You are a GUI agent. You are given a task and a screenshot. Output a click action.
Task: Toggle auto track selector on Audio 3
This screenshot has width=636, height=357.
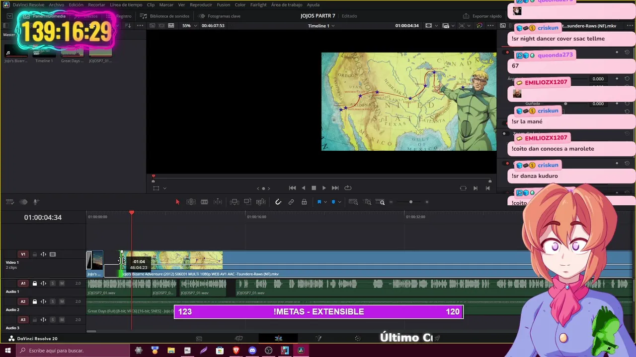(x=43, y=320)
